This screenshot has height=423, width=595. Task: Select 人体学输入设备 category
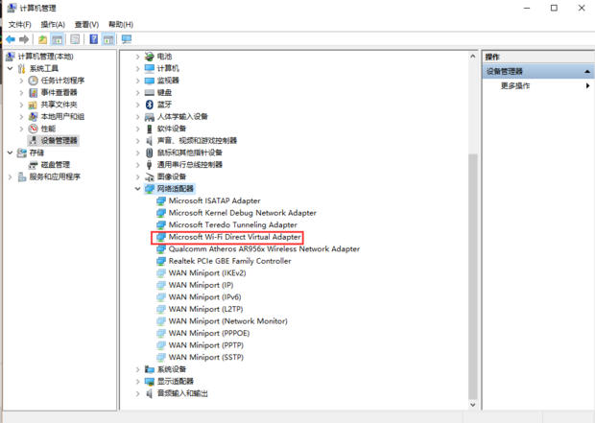coord(182,116)
